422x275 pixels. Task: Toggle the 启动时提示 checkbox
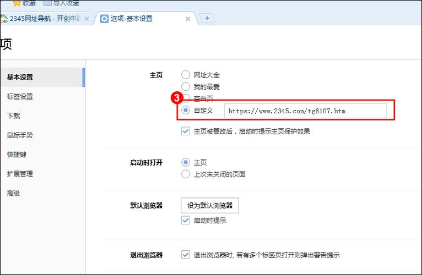click(186, 221)
